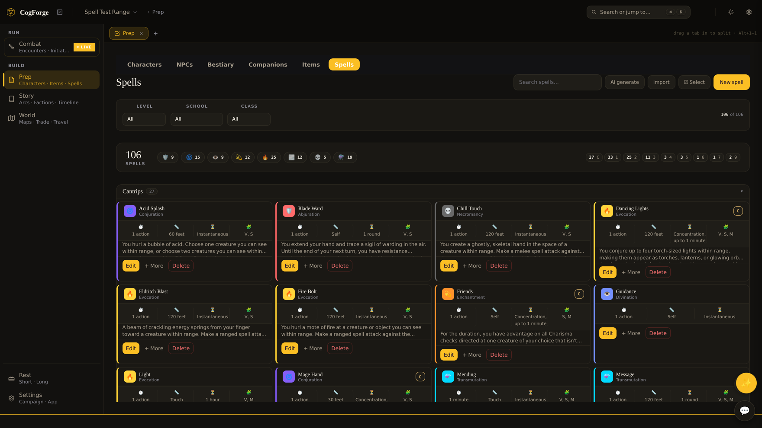Switch to Companions tab

tap(268, 64)
